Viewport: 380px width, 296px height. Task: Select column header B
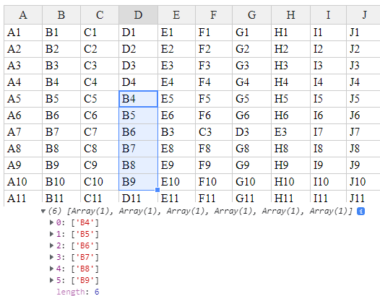[61, 15]
